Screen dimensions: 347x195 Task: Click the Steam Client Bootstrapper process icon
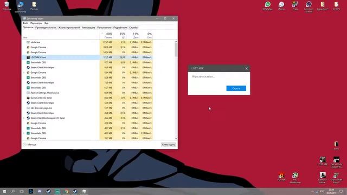(x=28, y=118)
